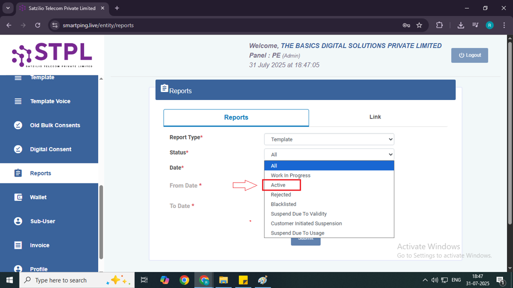
Task: Choose the Rejected status option
Action: [x=329, y=194]
